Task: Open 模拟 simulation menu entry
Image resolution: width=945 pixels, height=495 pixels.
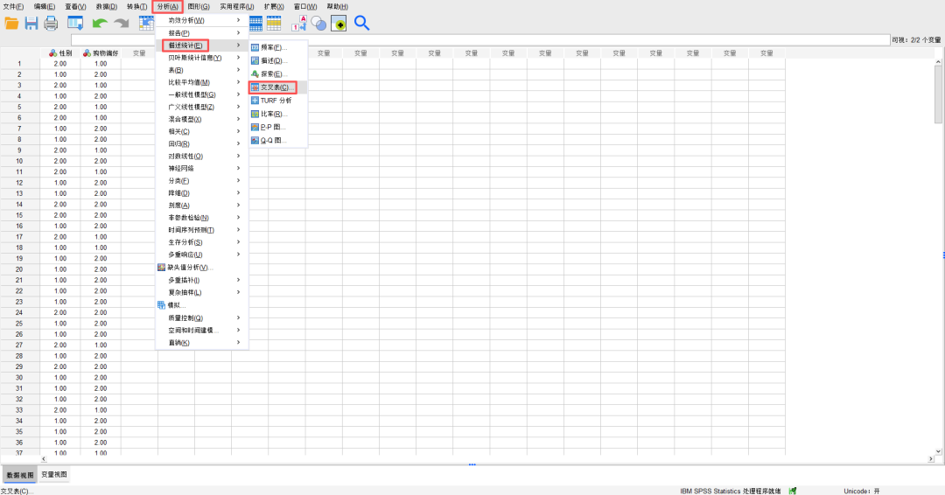Action: point(201,305)
